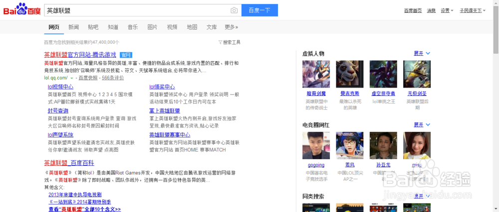Open 英雄联盟赛事中心 sublink
This screenshot has height=212, width=499.
(170, 134)
